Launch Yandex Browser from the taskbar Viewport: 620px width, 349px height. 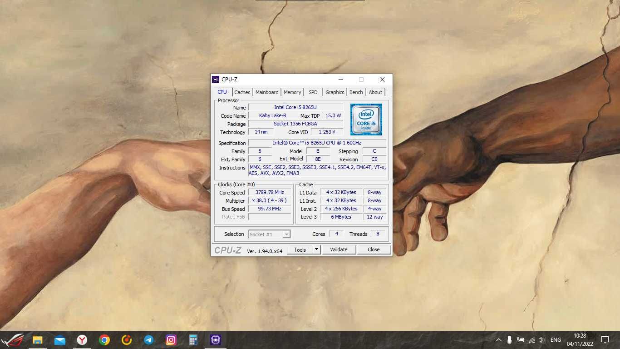82,340
